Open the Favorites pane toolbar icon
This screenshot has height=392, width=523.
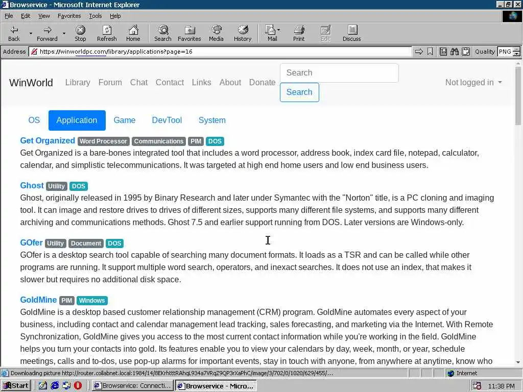189,33
